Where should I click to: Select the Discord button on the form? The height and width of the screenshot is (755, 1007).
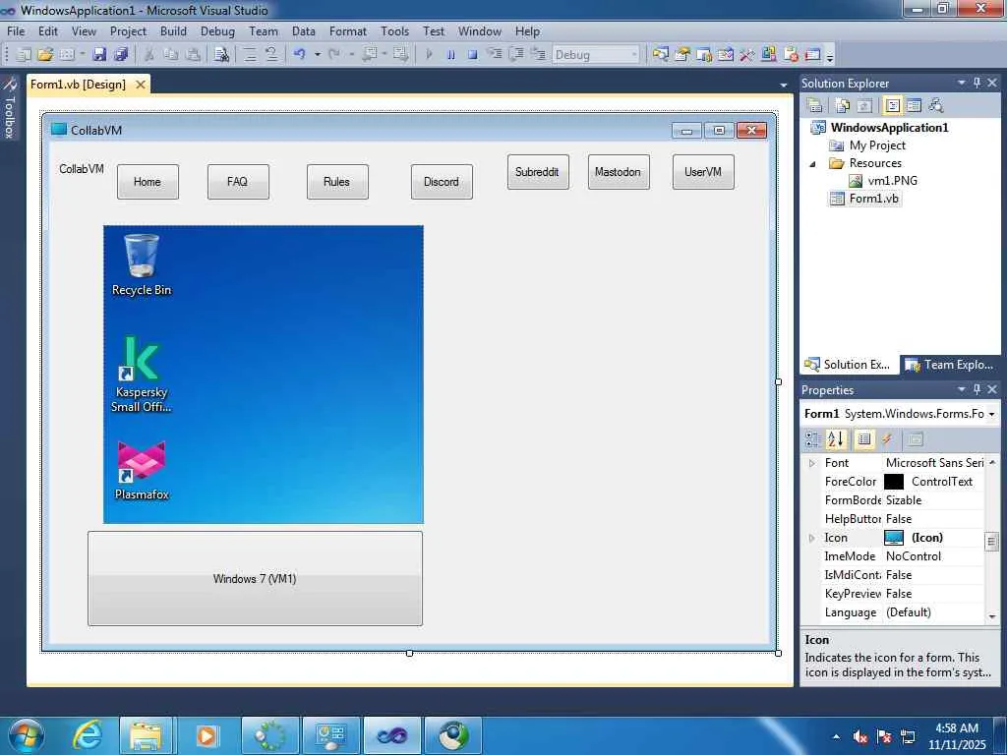(x=442, y=182)
